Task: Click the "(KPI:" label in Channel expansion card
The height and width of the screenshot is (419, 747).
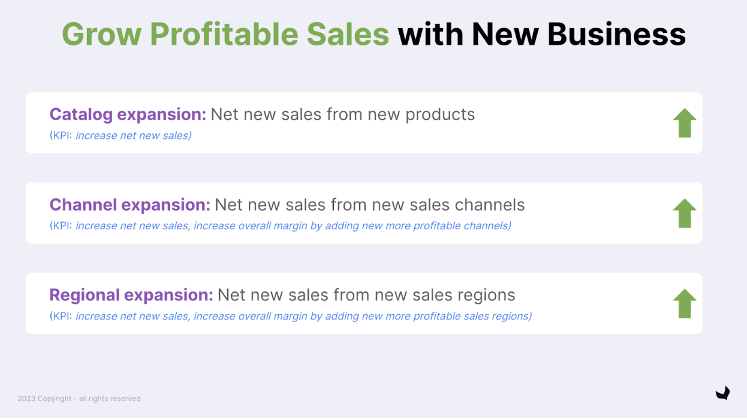Action: [x=61, y=226]
